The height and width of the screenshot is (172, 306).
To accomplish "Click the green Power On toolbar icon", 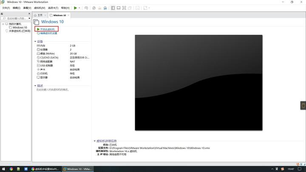I will 75,8.
